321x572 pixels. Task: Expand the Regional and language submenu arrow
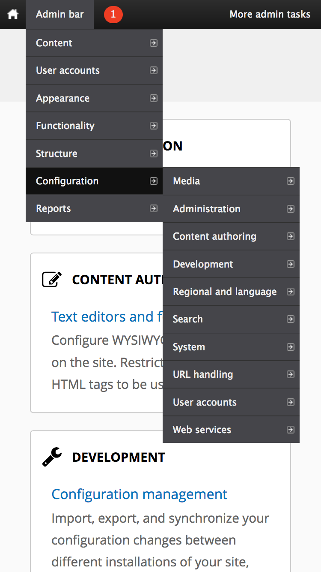click(x=290, y=292)
